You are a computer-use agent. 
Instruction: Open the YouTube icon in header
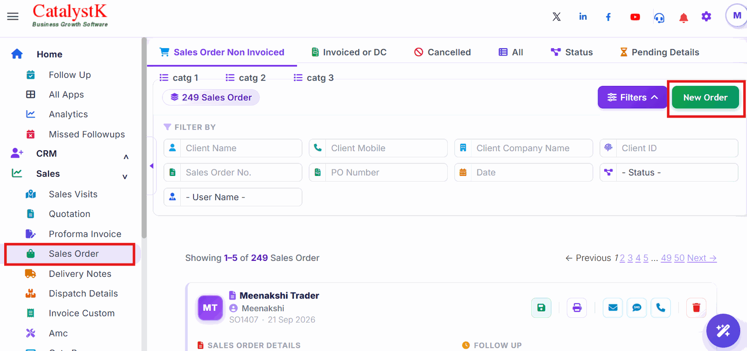[635, 17]
